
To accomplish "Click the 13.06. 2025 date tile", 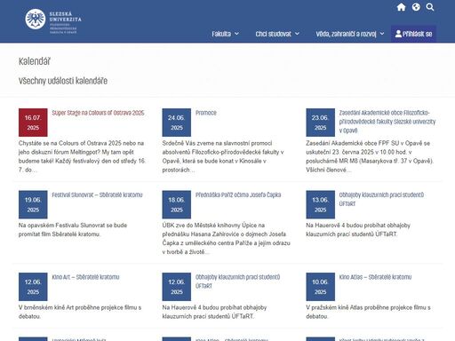I will 320,204.
